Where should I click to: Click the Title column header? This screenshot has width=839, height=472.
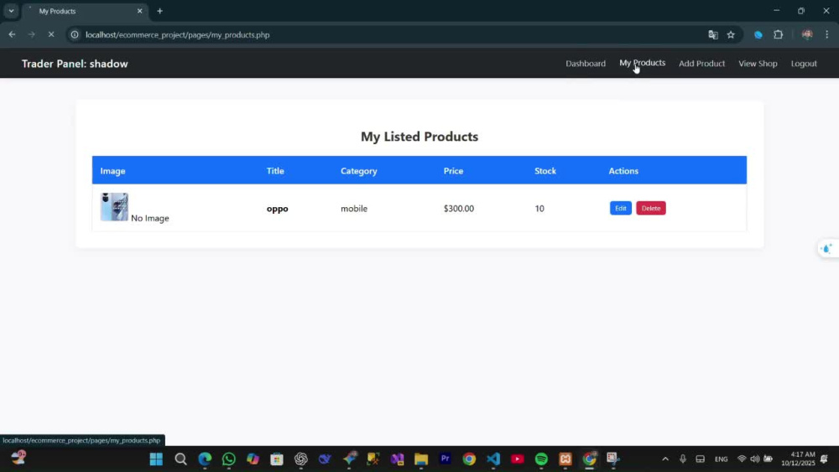pos(275,171)
